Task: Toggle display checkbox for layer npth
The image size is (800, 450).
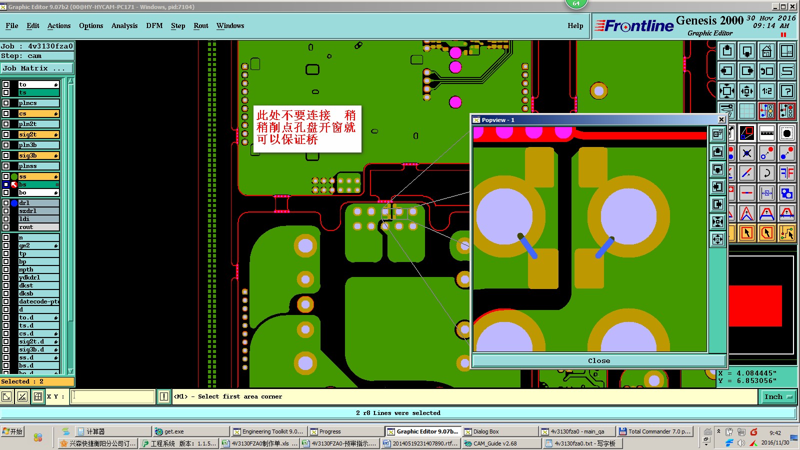Action: click(x=6, y=269)
